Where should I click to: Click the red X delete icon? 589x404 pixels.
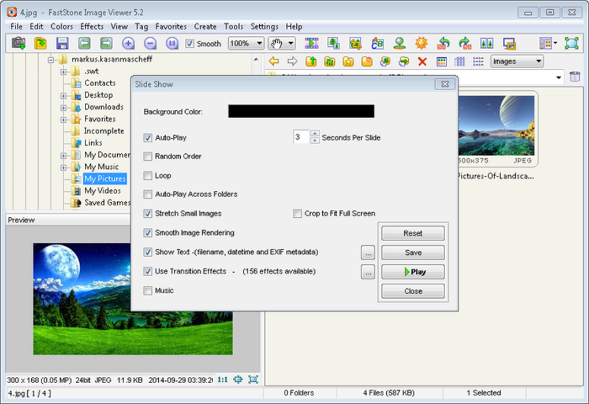pyautogui.click(x=422, y=62)
